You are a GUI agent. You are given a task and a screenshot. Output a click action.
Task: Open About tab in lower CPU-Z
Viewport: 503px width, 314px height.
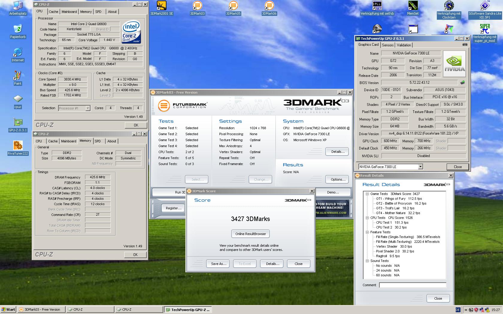112,141
